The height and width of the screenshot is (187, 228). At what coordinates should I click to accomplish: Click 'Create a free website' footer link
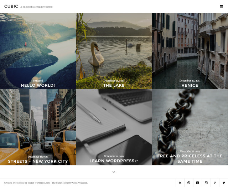(x=27, y=183)
